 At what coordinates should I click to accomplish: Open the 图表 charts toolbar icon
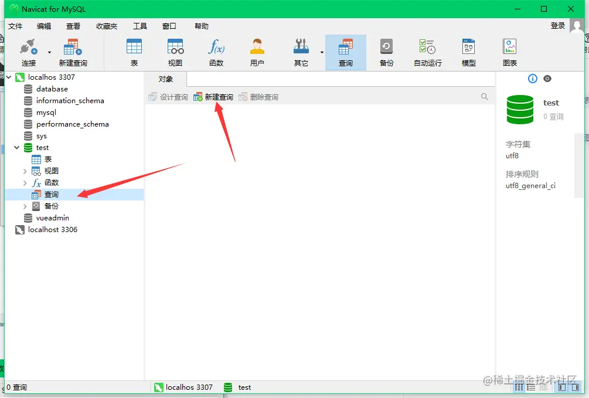510,52
